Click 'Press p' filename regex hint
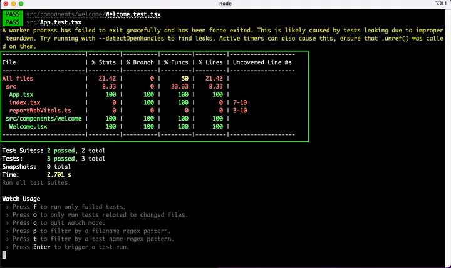 [91, 231]
